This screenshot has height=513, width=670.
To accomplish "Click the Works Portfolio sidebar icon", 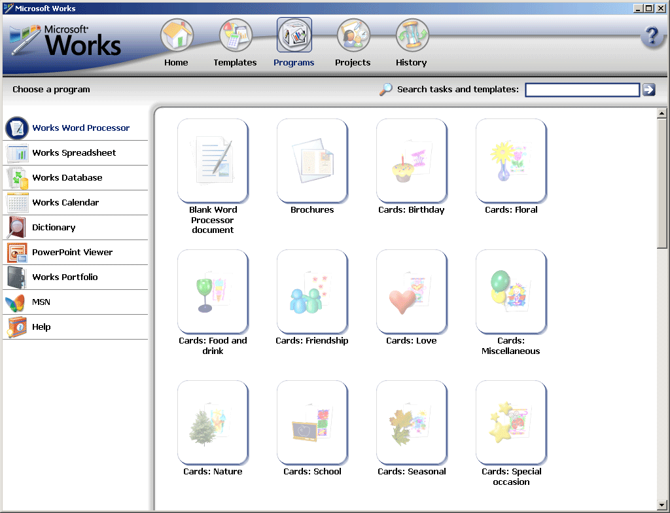I will pyautogui.click(x=17, y=277).
